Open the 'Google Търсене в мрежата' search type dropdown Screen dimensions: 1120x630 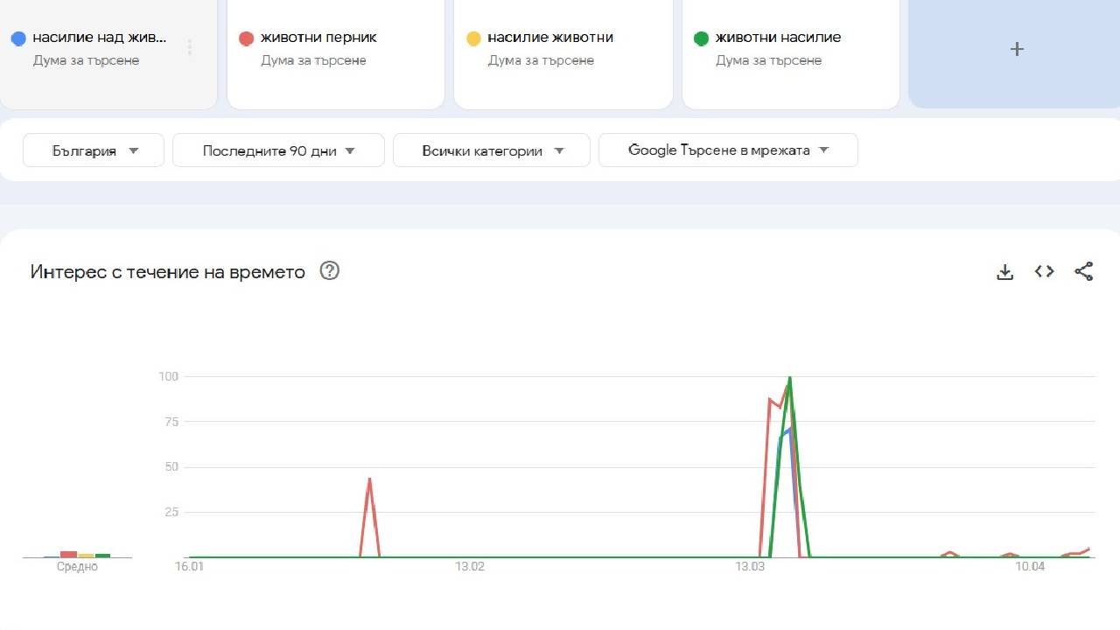point(727,150)
